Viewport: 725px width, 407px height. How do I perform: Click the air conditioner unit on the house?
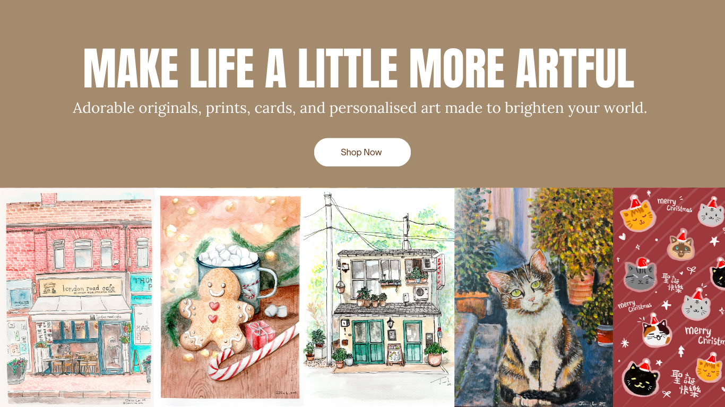421,293
